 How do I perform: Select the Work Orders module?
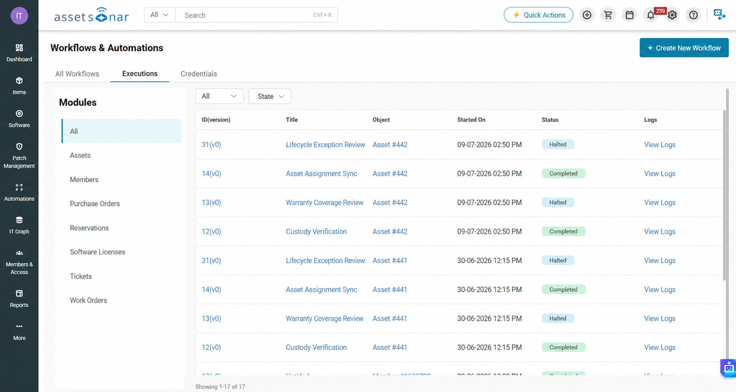pyautogui.click(x=88, y=300)
